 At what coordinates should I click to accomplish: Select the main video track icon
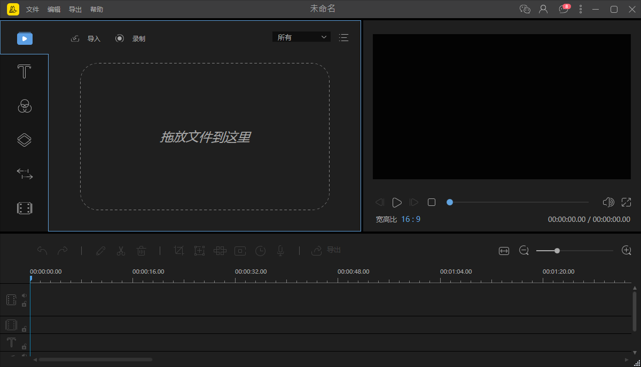11,300
